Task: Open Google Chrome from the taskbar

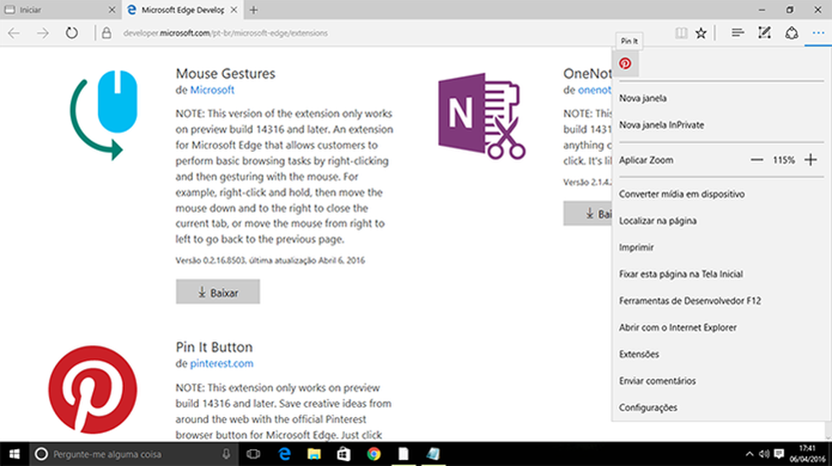Action: 374,454
